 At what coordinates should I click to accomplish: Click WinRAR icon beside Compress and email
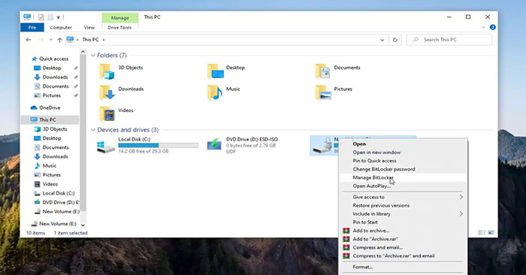click(346, 247)
